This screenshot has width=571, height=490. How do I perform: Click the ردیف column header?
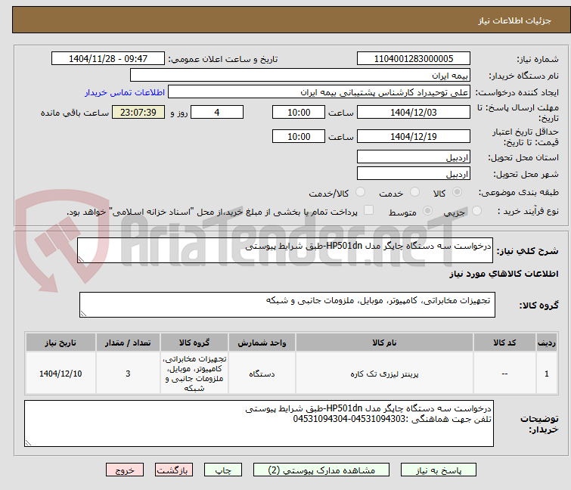[547, 343]
